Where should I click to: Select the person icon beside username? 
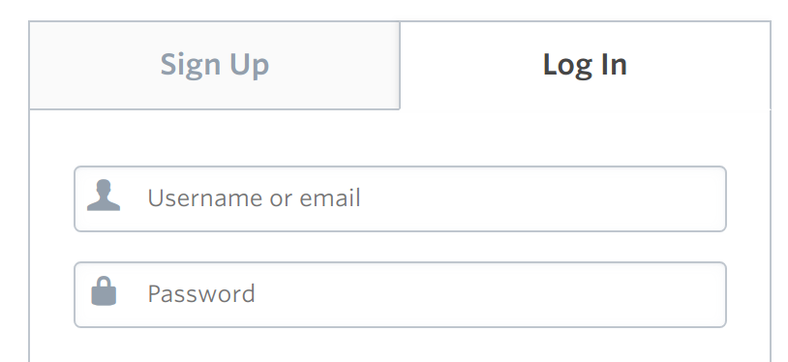pos(104,196)
